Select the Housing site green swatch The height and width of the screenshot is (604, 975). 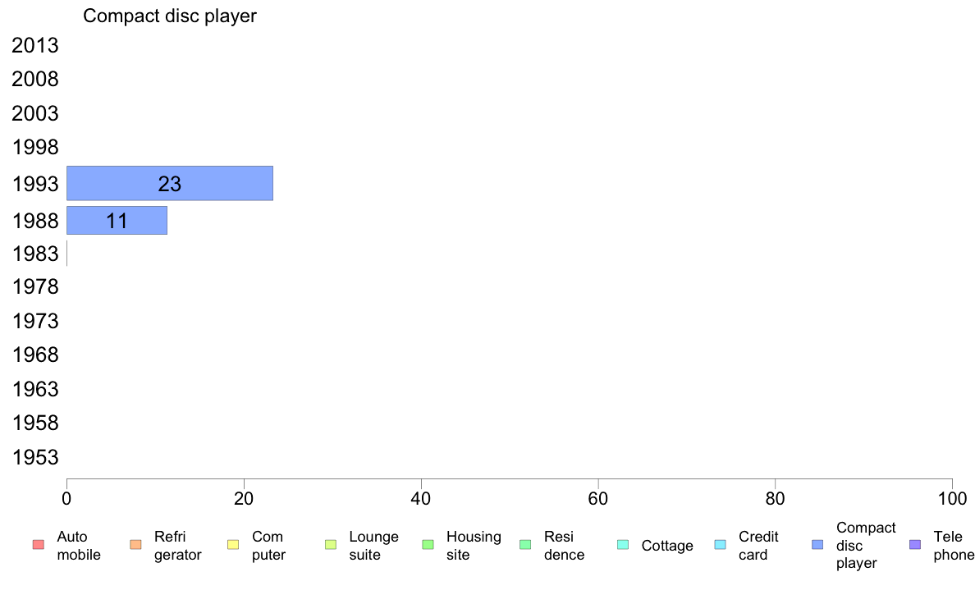coord(428,545)
